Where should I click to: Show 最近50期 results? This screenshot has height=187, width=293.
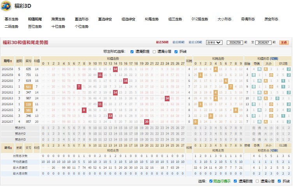162,42
